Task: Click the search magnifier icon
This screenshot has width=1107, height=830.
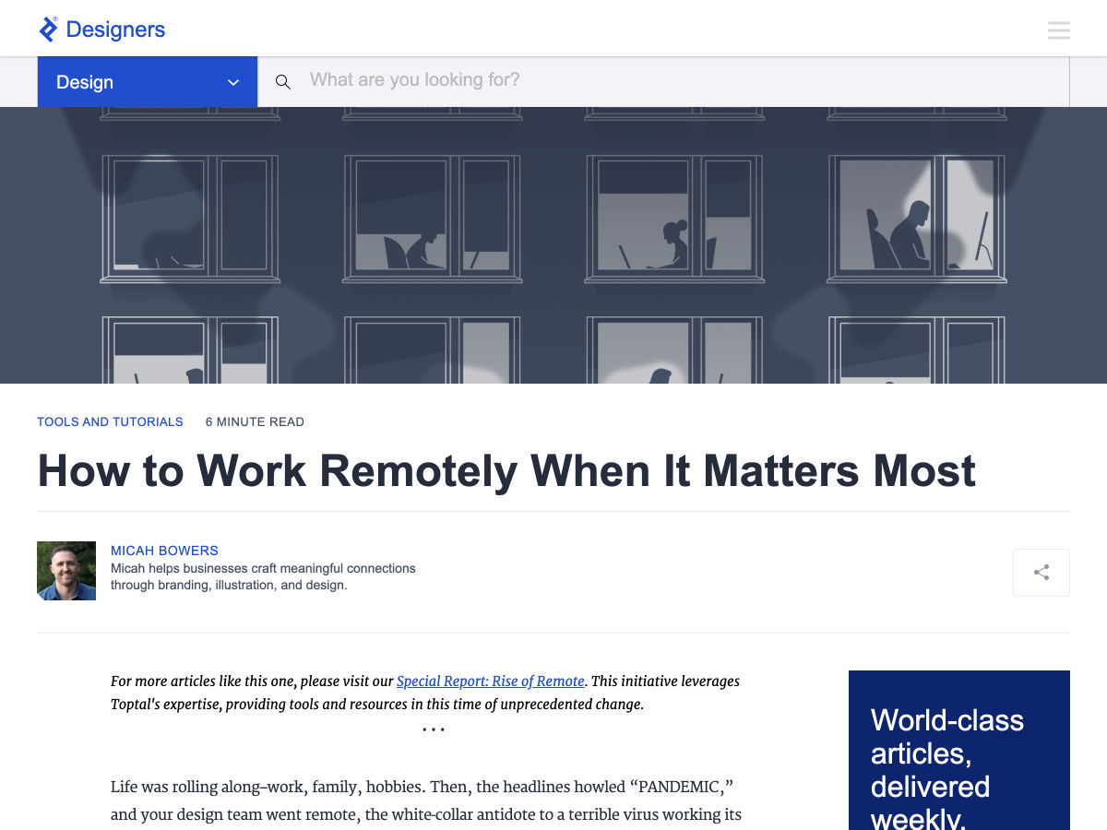Action: [x=283, y=82]
